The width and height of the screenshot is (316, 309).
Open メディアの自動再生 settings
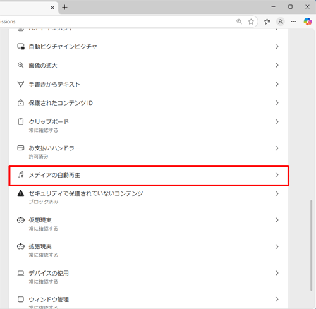point(149,176)
